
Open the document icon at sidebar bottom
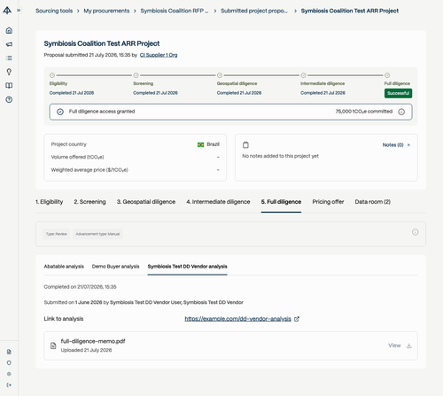tap(9, 352)
